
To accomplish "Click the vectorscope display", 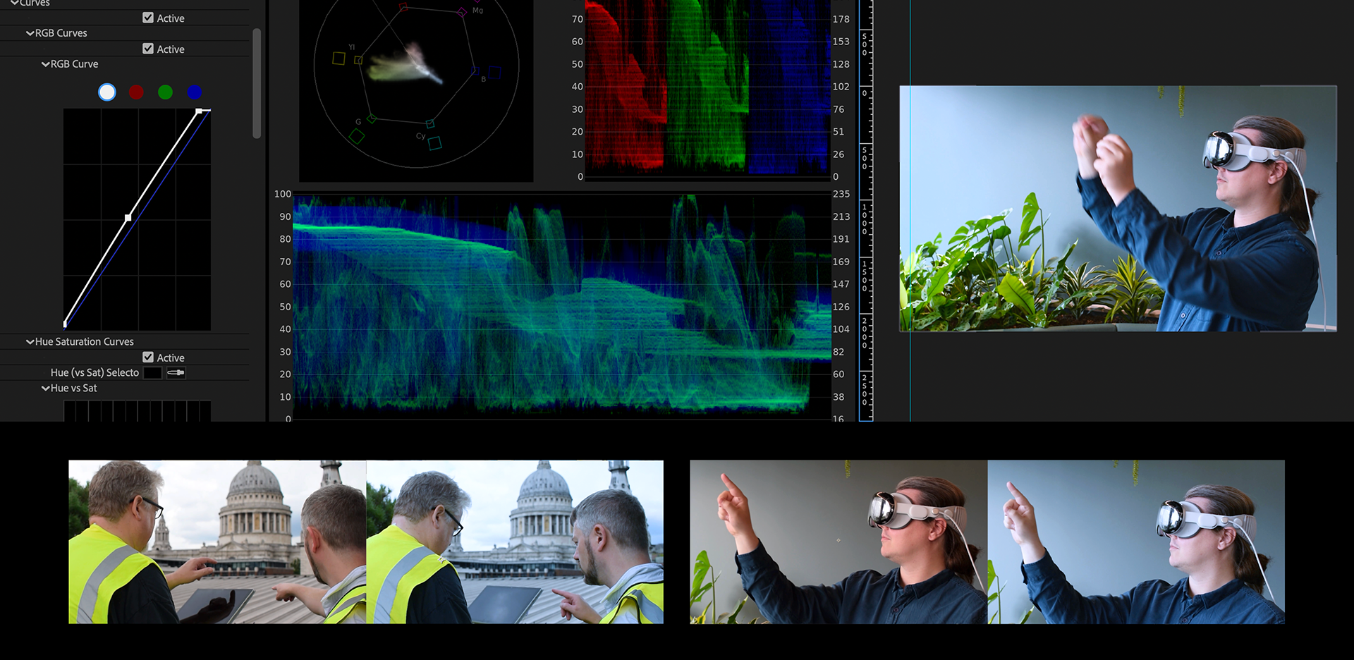I will pos(416,90).
